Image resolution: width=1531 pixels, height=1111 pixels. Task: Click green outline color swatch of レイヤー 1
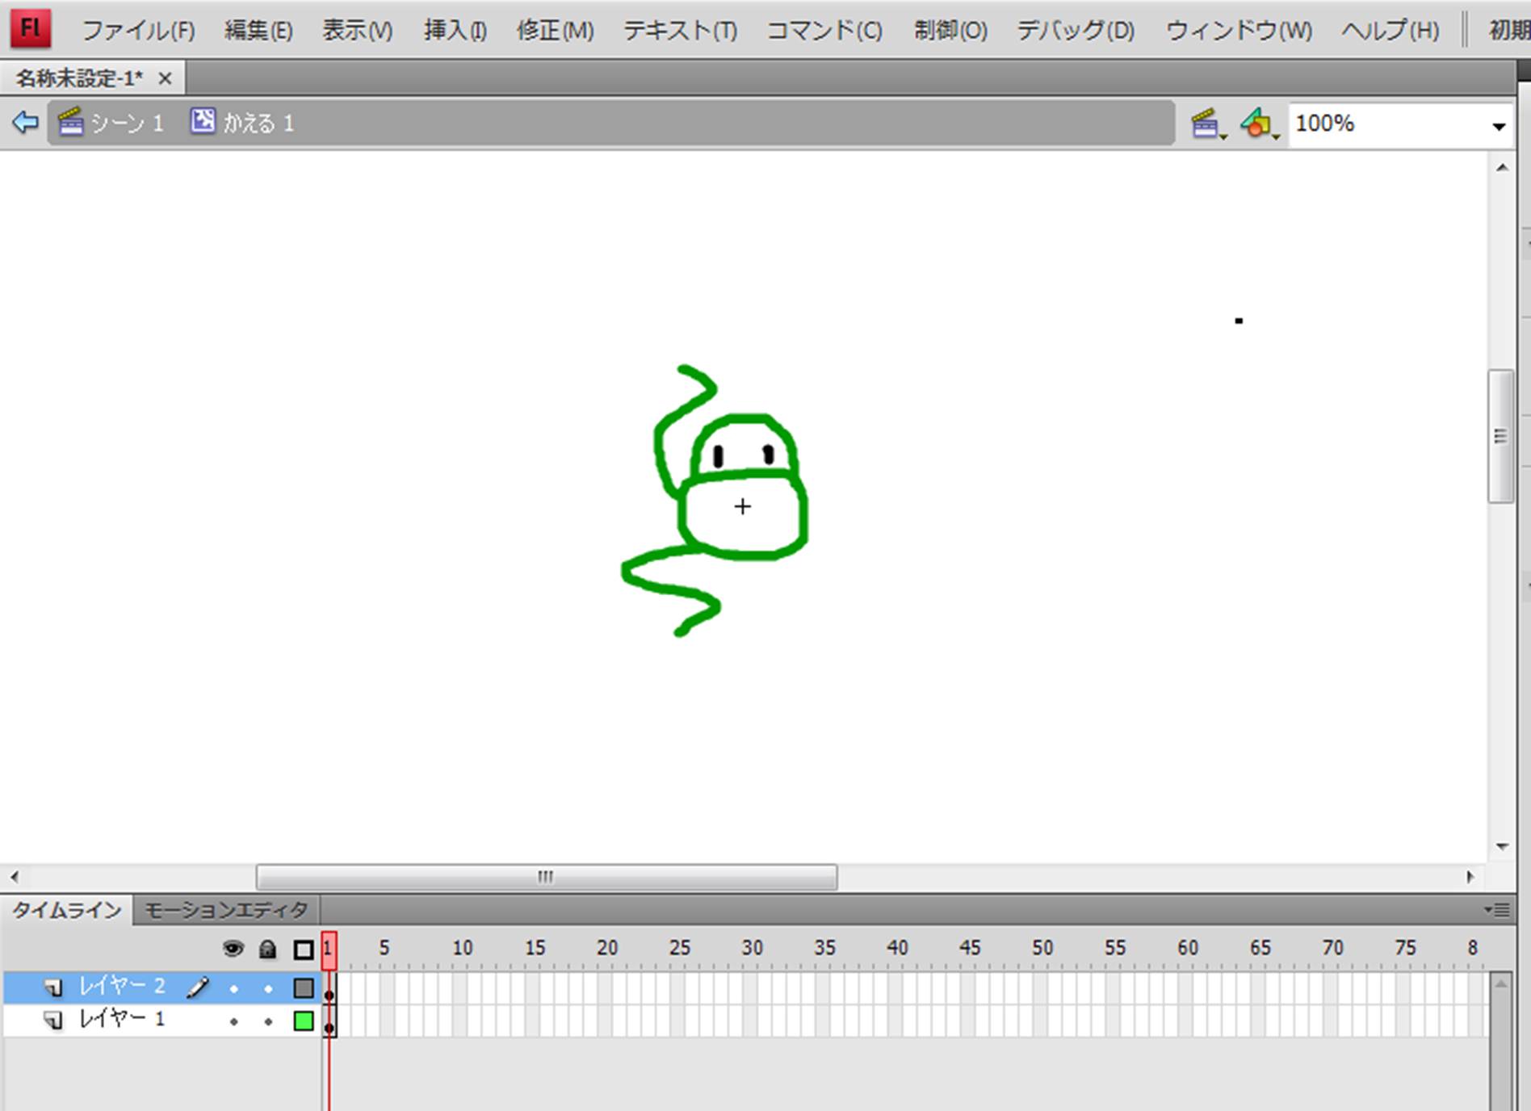coord(304,1021)
